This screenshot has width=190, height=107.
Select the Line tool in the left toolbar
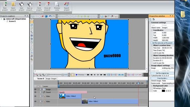(x=32, y=32)
